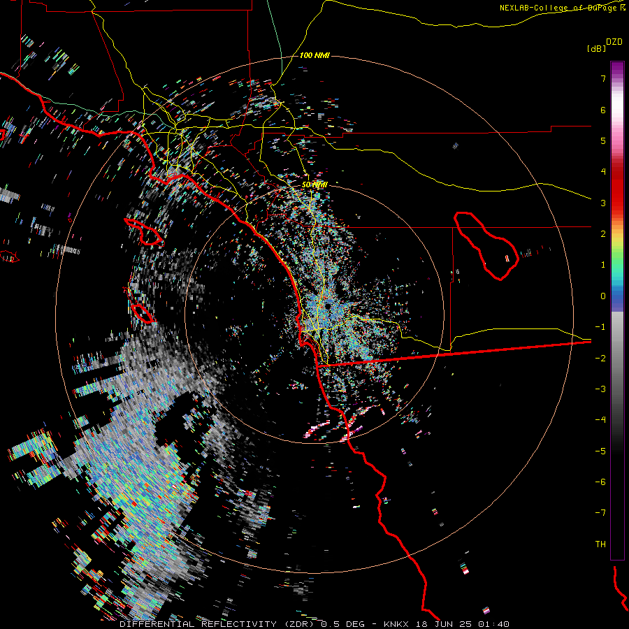The image size is (629, 629).
Task: Click the red 3 dB band of color bar
Action: [x=617, y=199]
